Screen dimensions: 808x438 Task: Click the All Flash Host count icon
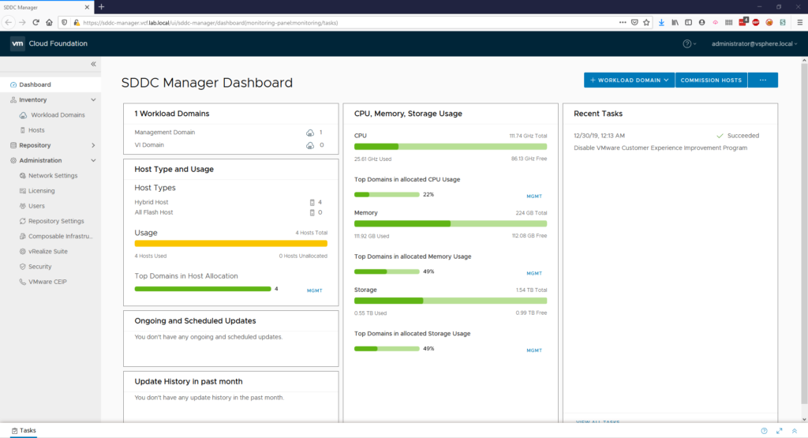pyautogui.click(x=312, y=213)
